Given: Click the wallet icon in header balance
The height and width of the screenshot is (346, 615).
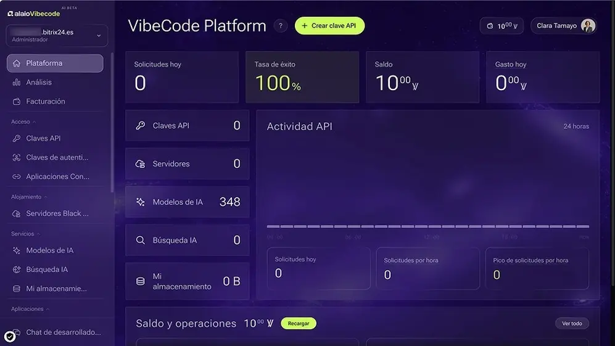Looking at the screenshot, I should click(x=490, y=26).
